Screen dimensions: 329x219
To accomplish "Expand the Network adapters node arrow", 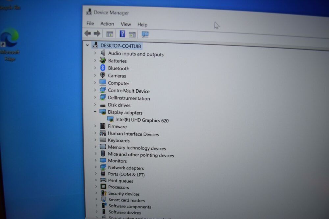I will 96,167.
